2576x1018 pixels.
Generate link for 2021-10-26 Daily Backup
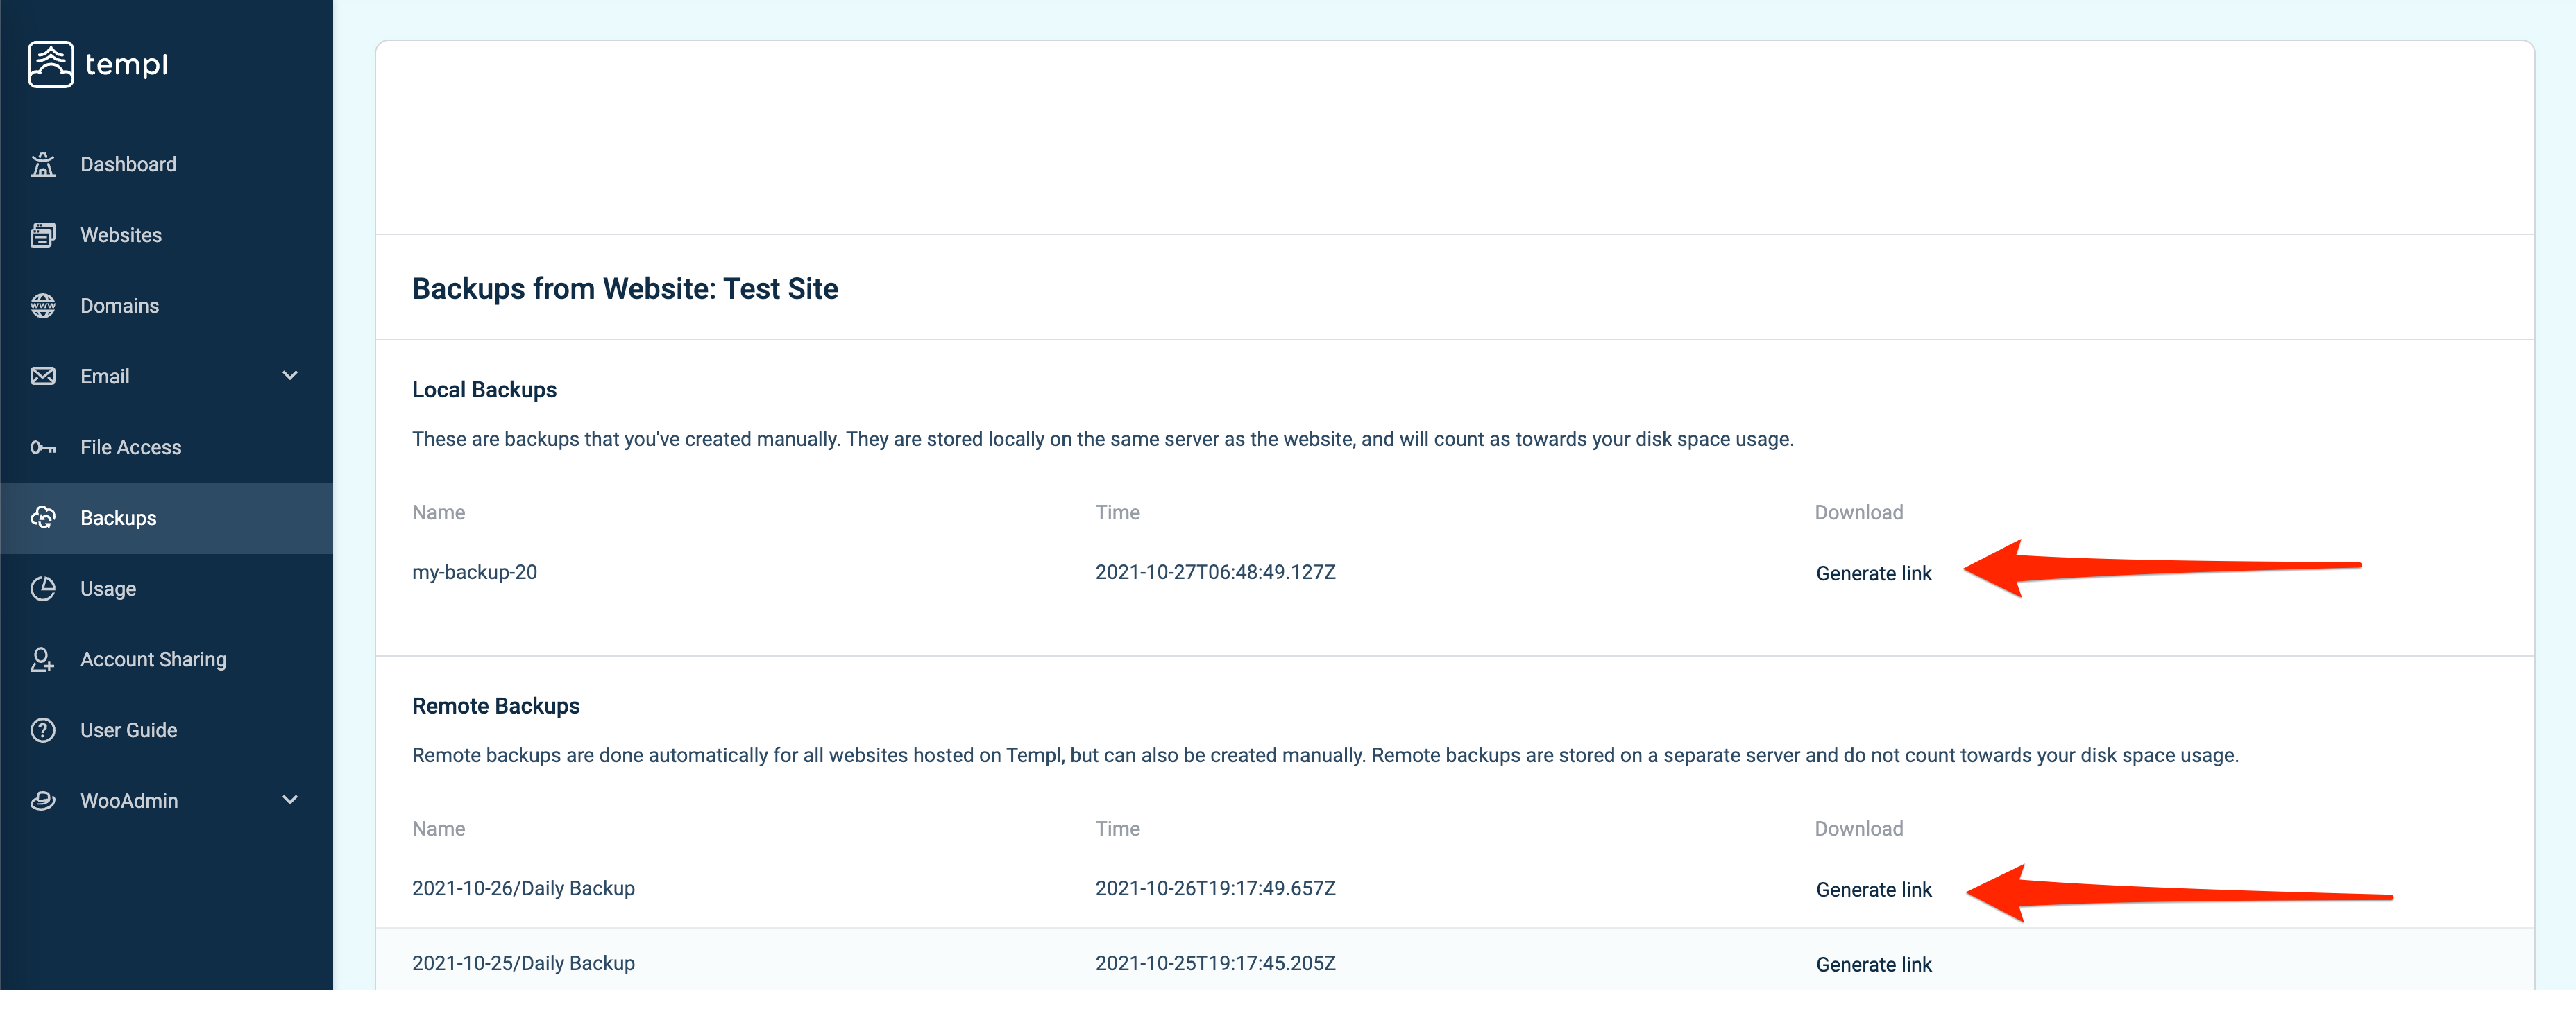(1873, 889)
